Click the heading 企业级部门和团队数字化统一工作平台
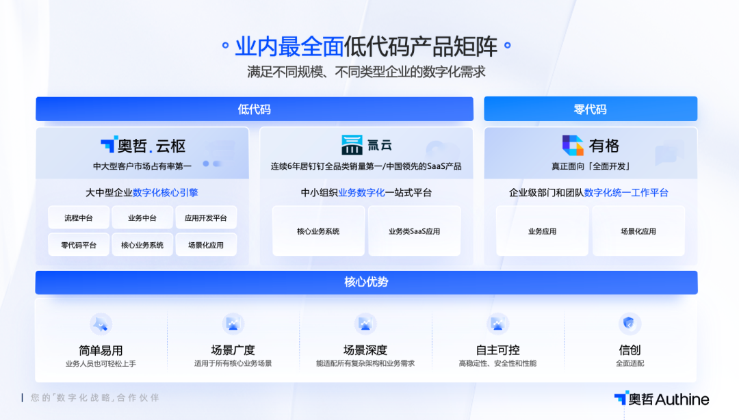739x420 pixels. point(588,192)
